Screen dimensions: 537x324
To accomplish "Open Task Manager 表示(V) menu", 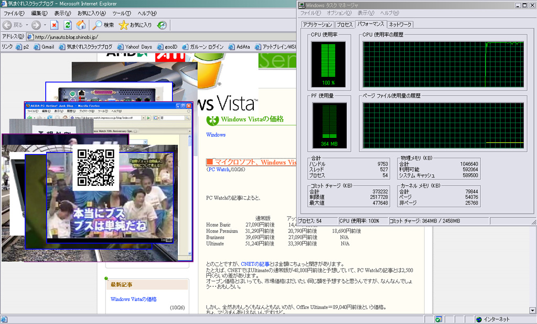I will [x=366, y=13].
